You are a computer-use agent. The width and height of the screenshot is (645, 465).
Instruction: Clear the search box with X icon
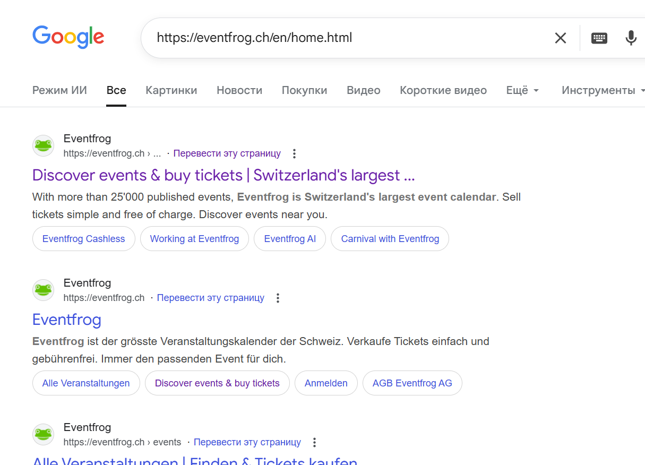pos(561,38)
